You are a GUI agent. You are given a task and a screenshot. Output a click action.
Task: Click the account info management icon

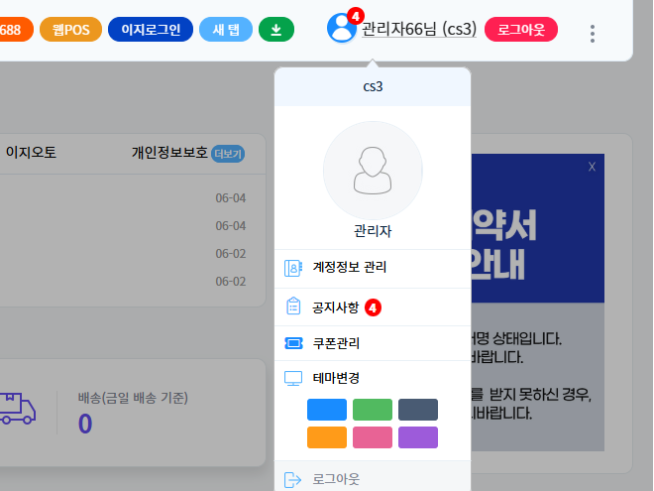coord(292,267)
